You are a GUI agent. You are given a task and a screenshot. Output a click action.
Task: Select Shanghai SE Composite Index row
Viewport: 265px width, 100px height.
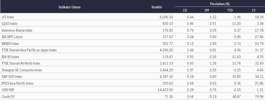click(x=133, y=70)
